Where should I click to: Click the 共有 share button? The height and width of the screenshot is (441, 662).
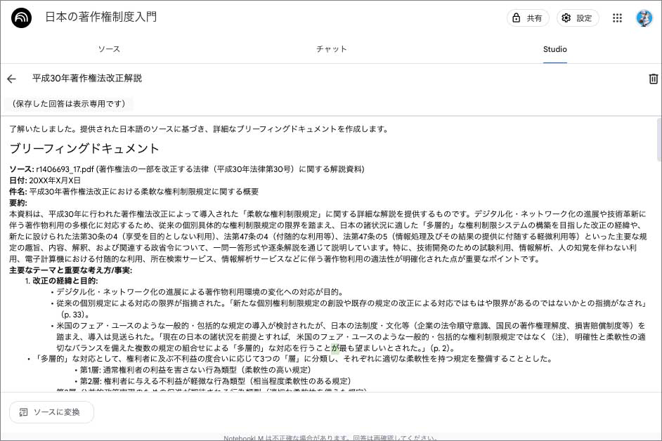coord(528,18)
